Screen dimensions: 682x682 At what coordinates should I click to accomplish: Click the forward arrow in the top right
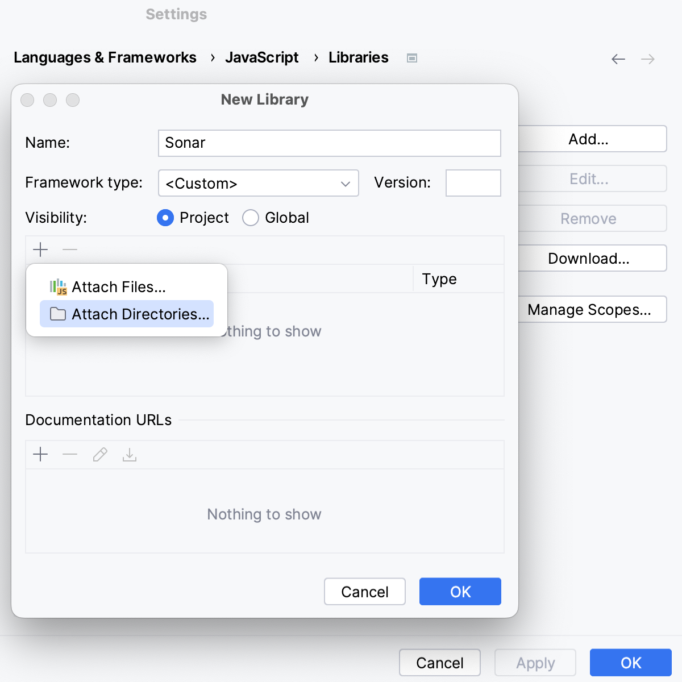tap(647, 59)
